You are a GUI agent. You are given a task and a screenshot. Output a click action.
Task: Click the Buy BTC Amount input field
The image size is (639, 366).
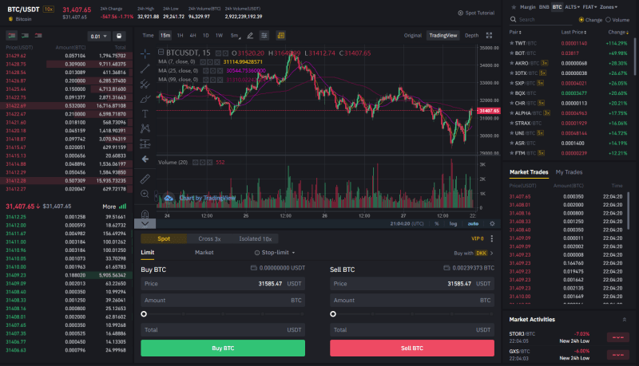point(223,301)
